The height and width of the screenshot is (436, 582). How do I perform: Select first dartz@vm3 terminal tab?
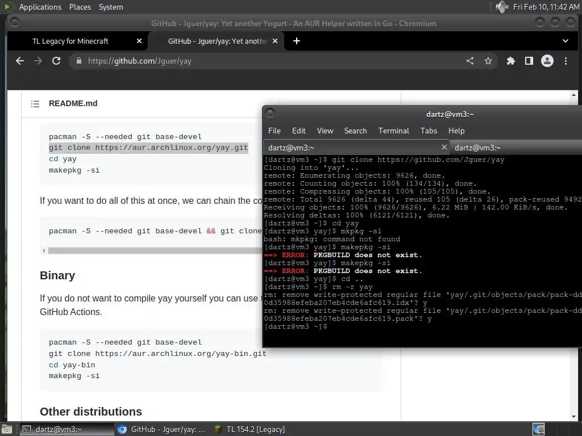coord(356,148)
